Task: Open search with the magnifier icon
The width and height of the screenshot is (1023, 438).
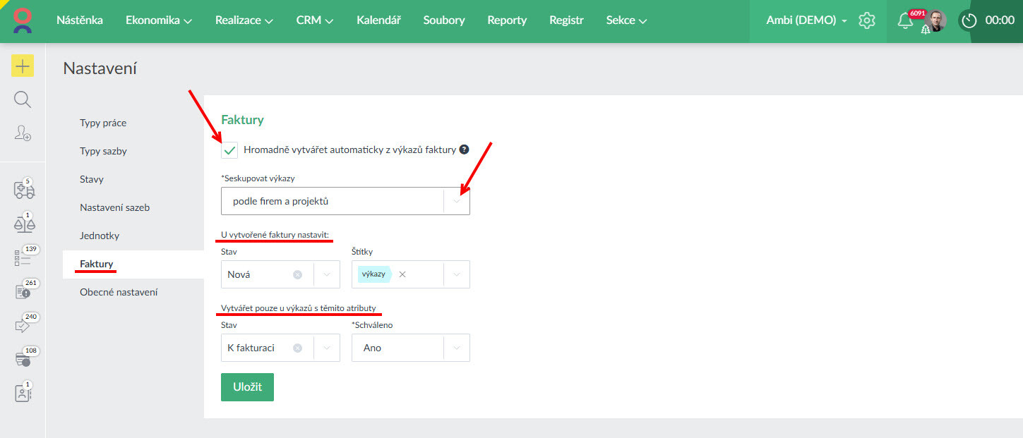Action: click(x=23, y=99)
